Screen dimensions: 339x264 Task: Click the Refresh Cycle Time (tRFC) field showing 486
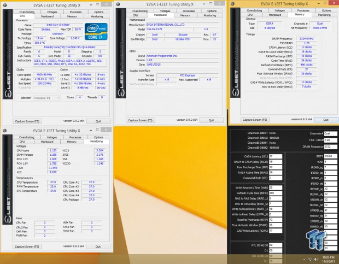[x=276, y=193]
